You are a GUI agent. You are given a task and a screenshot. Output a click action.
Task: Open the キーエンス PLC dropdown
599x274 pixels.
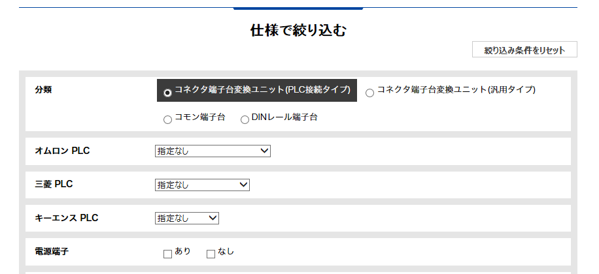point(187,219)
